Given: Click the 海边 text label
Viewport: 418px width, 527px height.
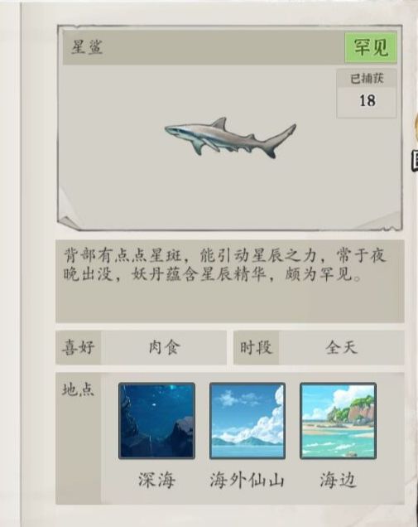Looking at the screenshot, I should (338, 480).
